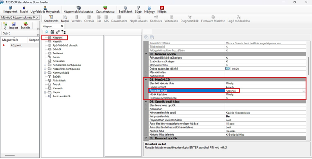
Task: Click the expand-all icon above property grid
Action: click(146, 38)
